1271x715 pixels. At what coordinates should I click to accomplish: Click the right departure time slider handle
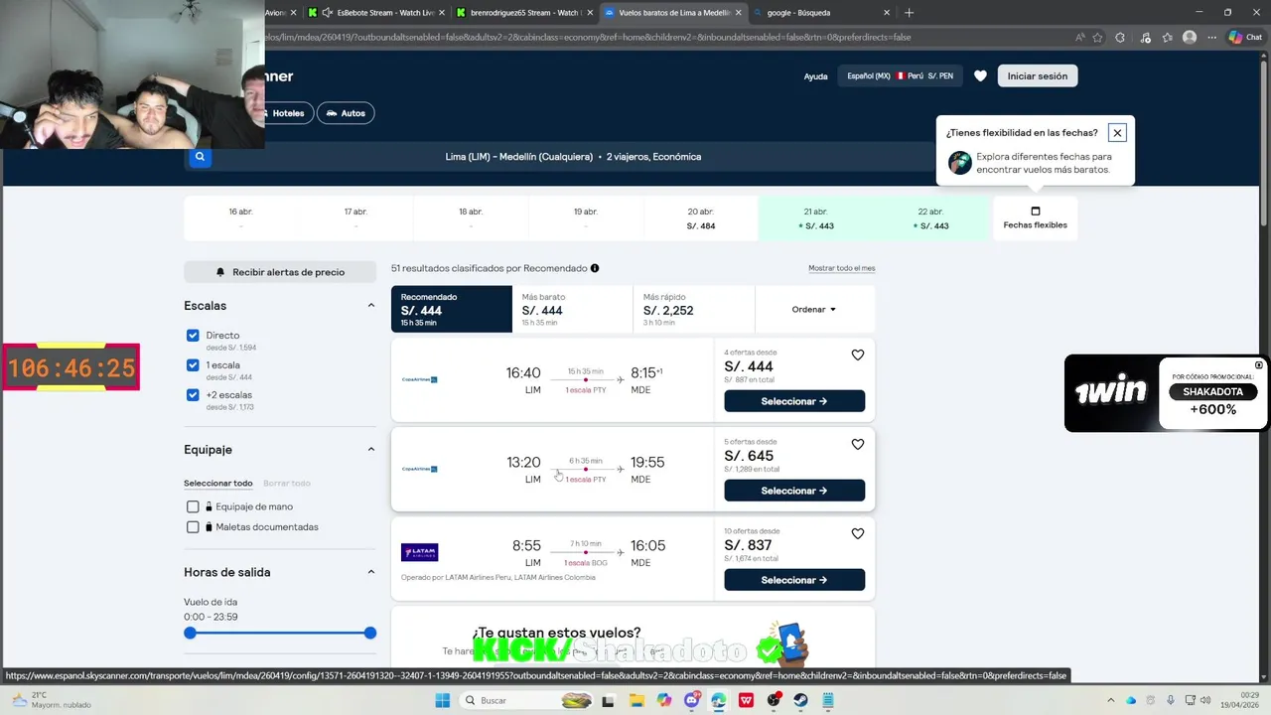pyautogui.click(x=370, y=633)
